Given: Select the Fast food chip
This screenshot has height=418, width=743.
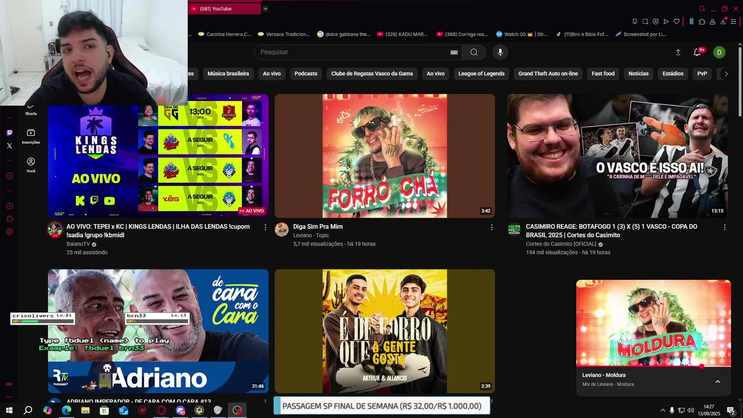Looking at the screenshot, I should (x=603, y=74).
